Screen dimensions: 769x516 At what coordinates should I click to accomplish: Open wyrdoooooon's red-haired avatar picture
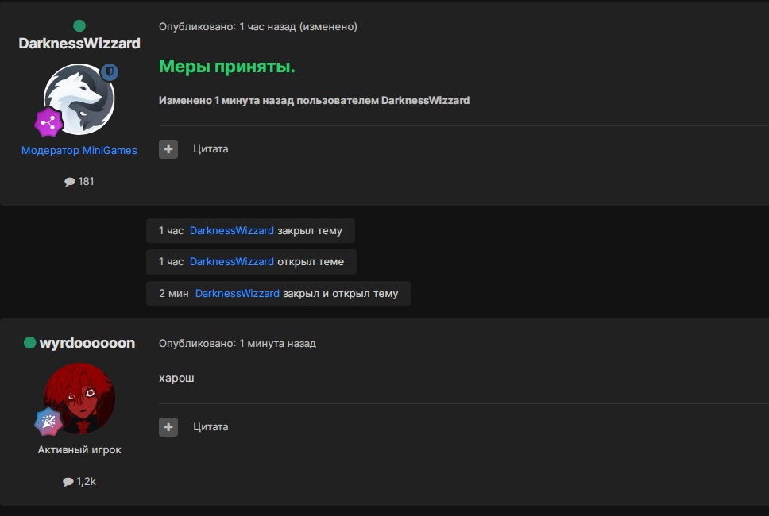(79, 398)
